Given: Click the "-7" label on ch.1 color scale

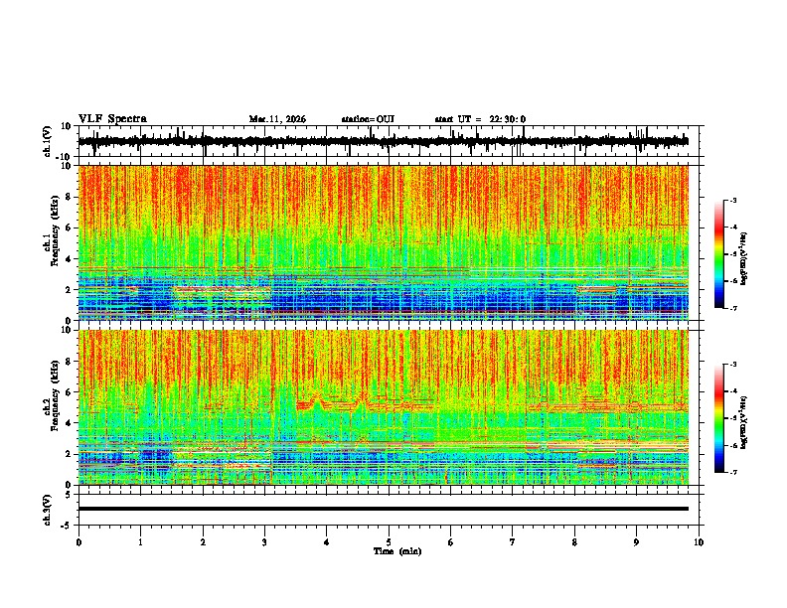Looking at the screenshot, I should click(x=733, y=308).
